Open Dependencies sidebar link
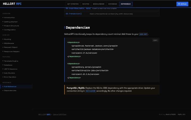Screen dimensions: 191x120 click(x=10, y=91)
